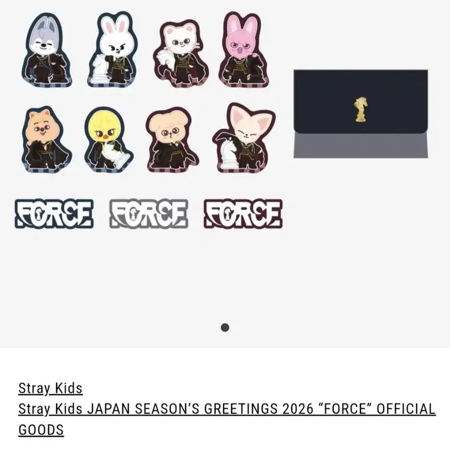The width and height of the screenshot is (455, 455).
Task: Click the image carousel dot indicator
Action: [225, 327]
